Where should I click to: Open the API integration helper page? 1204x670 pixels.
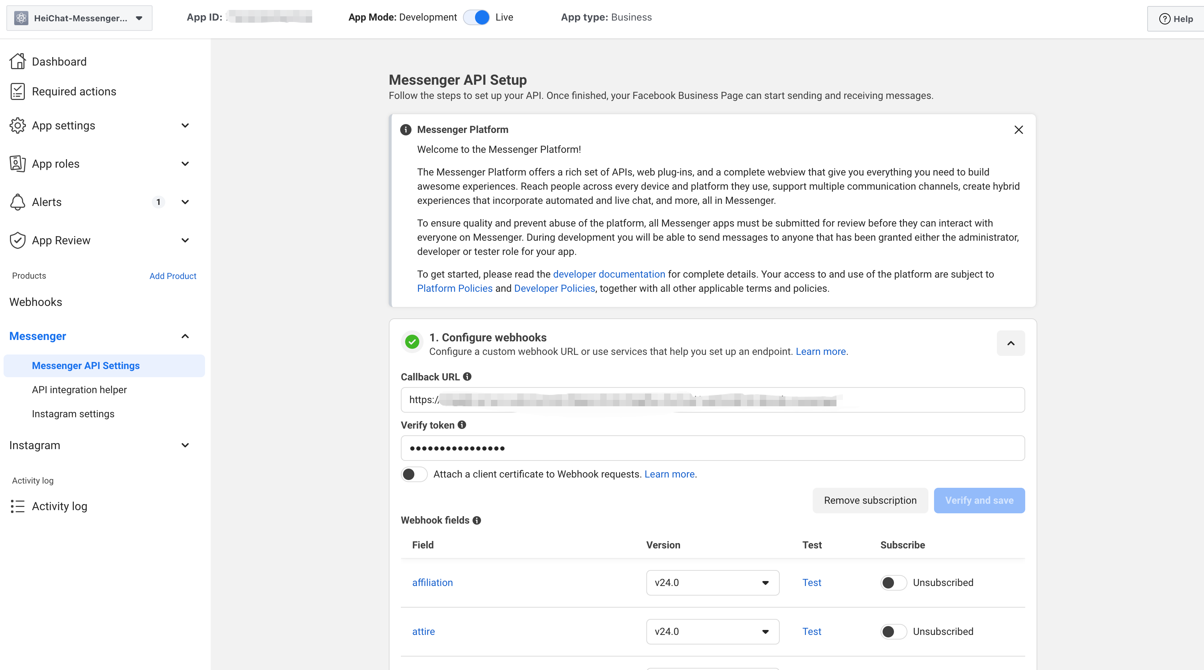pos(79,389)
